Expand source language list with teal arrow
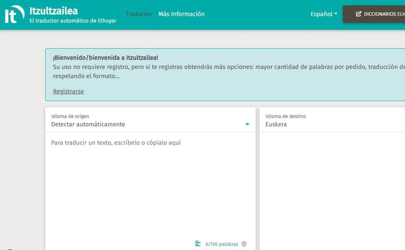 tap(247, 124)
